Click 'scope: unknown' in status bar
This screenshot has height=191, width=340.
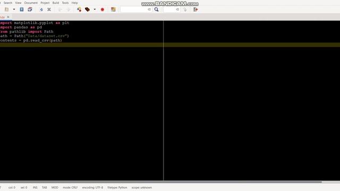[x=142, y=187]
